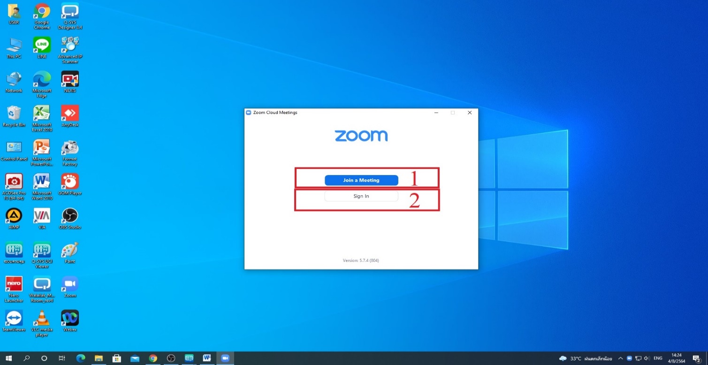
Task: Select the Zoom version 5.7.4 (804) text
Action: (x=361, y=260)
